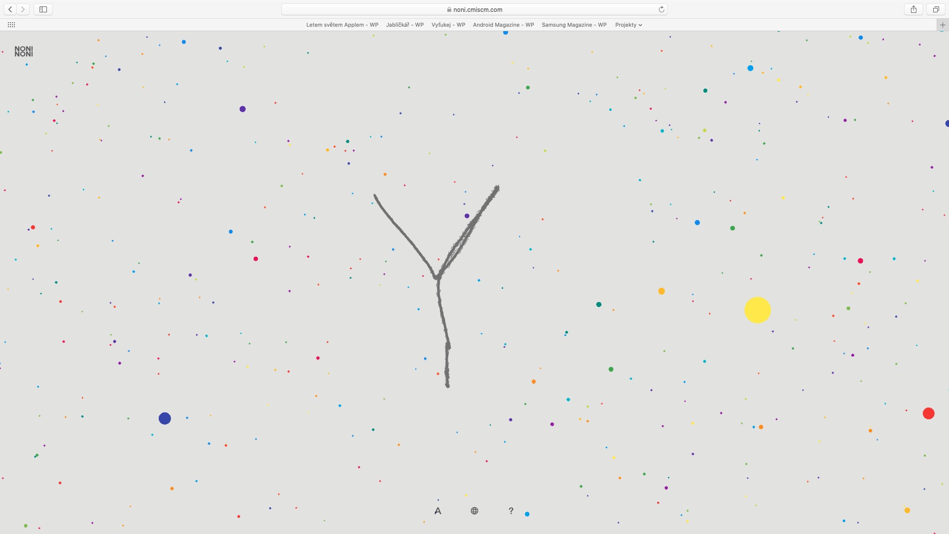Click the large yellow circle
The width and height of the screenshot is (949, 534).
[x=757, y=310]
